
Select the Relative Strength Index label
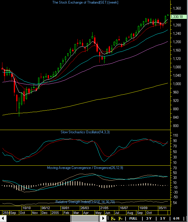tap(84, 202)
